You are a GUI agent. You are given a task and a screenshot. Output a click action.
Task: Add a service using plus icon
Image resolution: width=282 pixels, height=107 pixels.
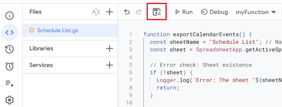[x=109, y=65]
